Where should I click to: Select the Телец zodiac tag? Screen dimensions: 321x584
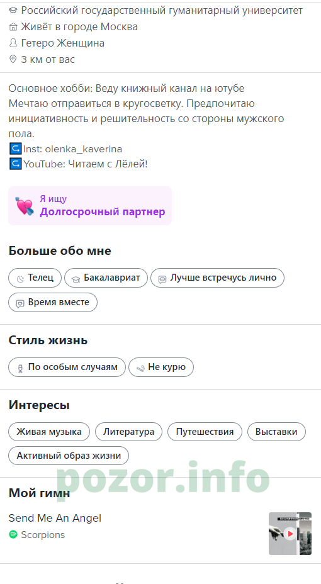pyautogui.click(x=35, y=278)
